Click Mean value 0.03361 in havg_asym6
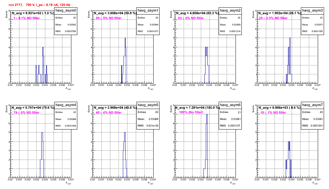This screenshot has height=189, width=329. 236,119
